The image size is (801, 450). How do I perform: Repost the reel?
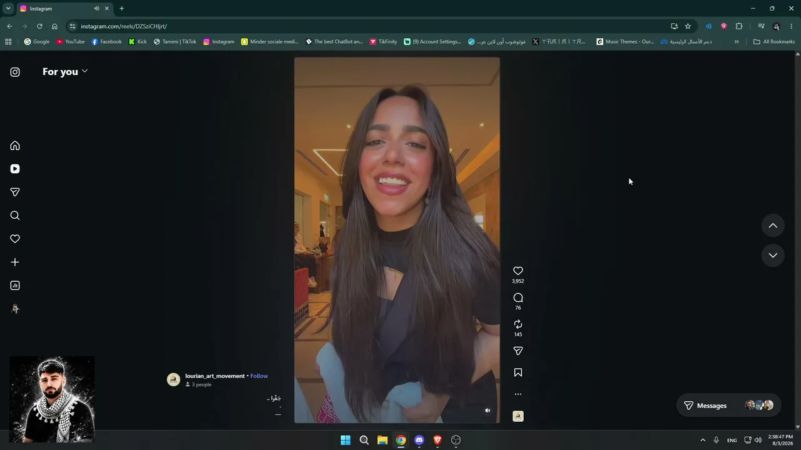tap(518, 324)
